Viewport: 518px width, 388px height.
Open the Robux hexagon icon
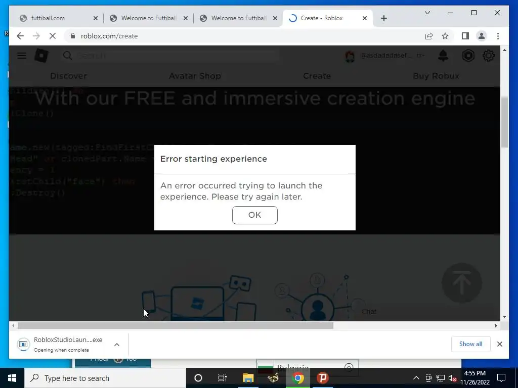468,56
